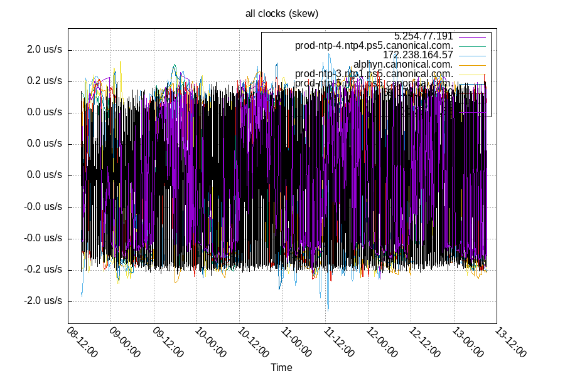Click legend entry "5.254.77.191"
The height and width of the screenshot is (376, 565).
[423, 36]
